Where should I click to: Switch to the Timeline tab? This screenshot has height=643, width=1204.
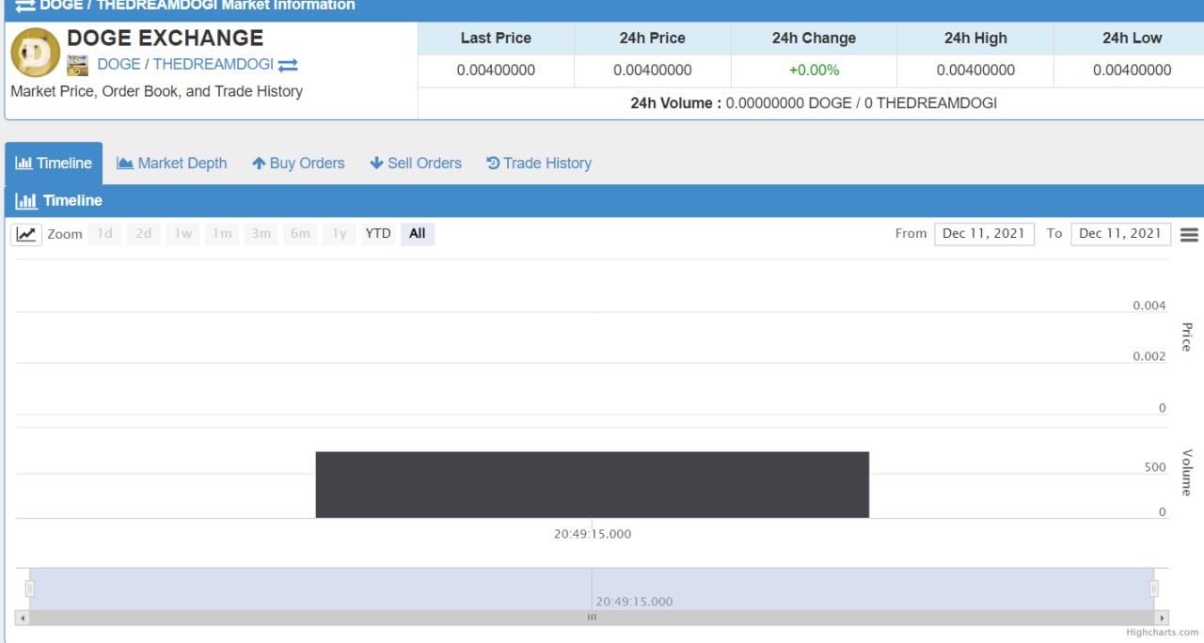54,163
